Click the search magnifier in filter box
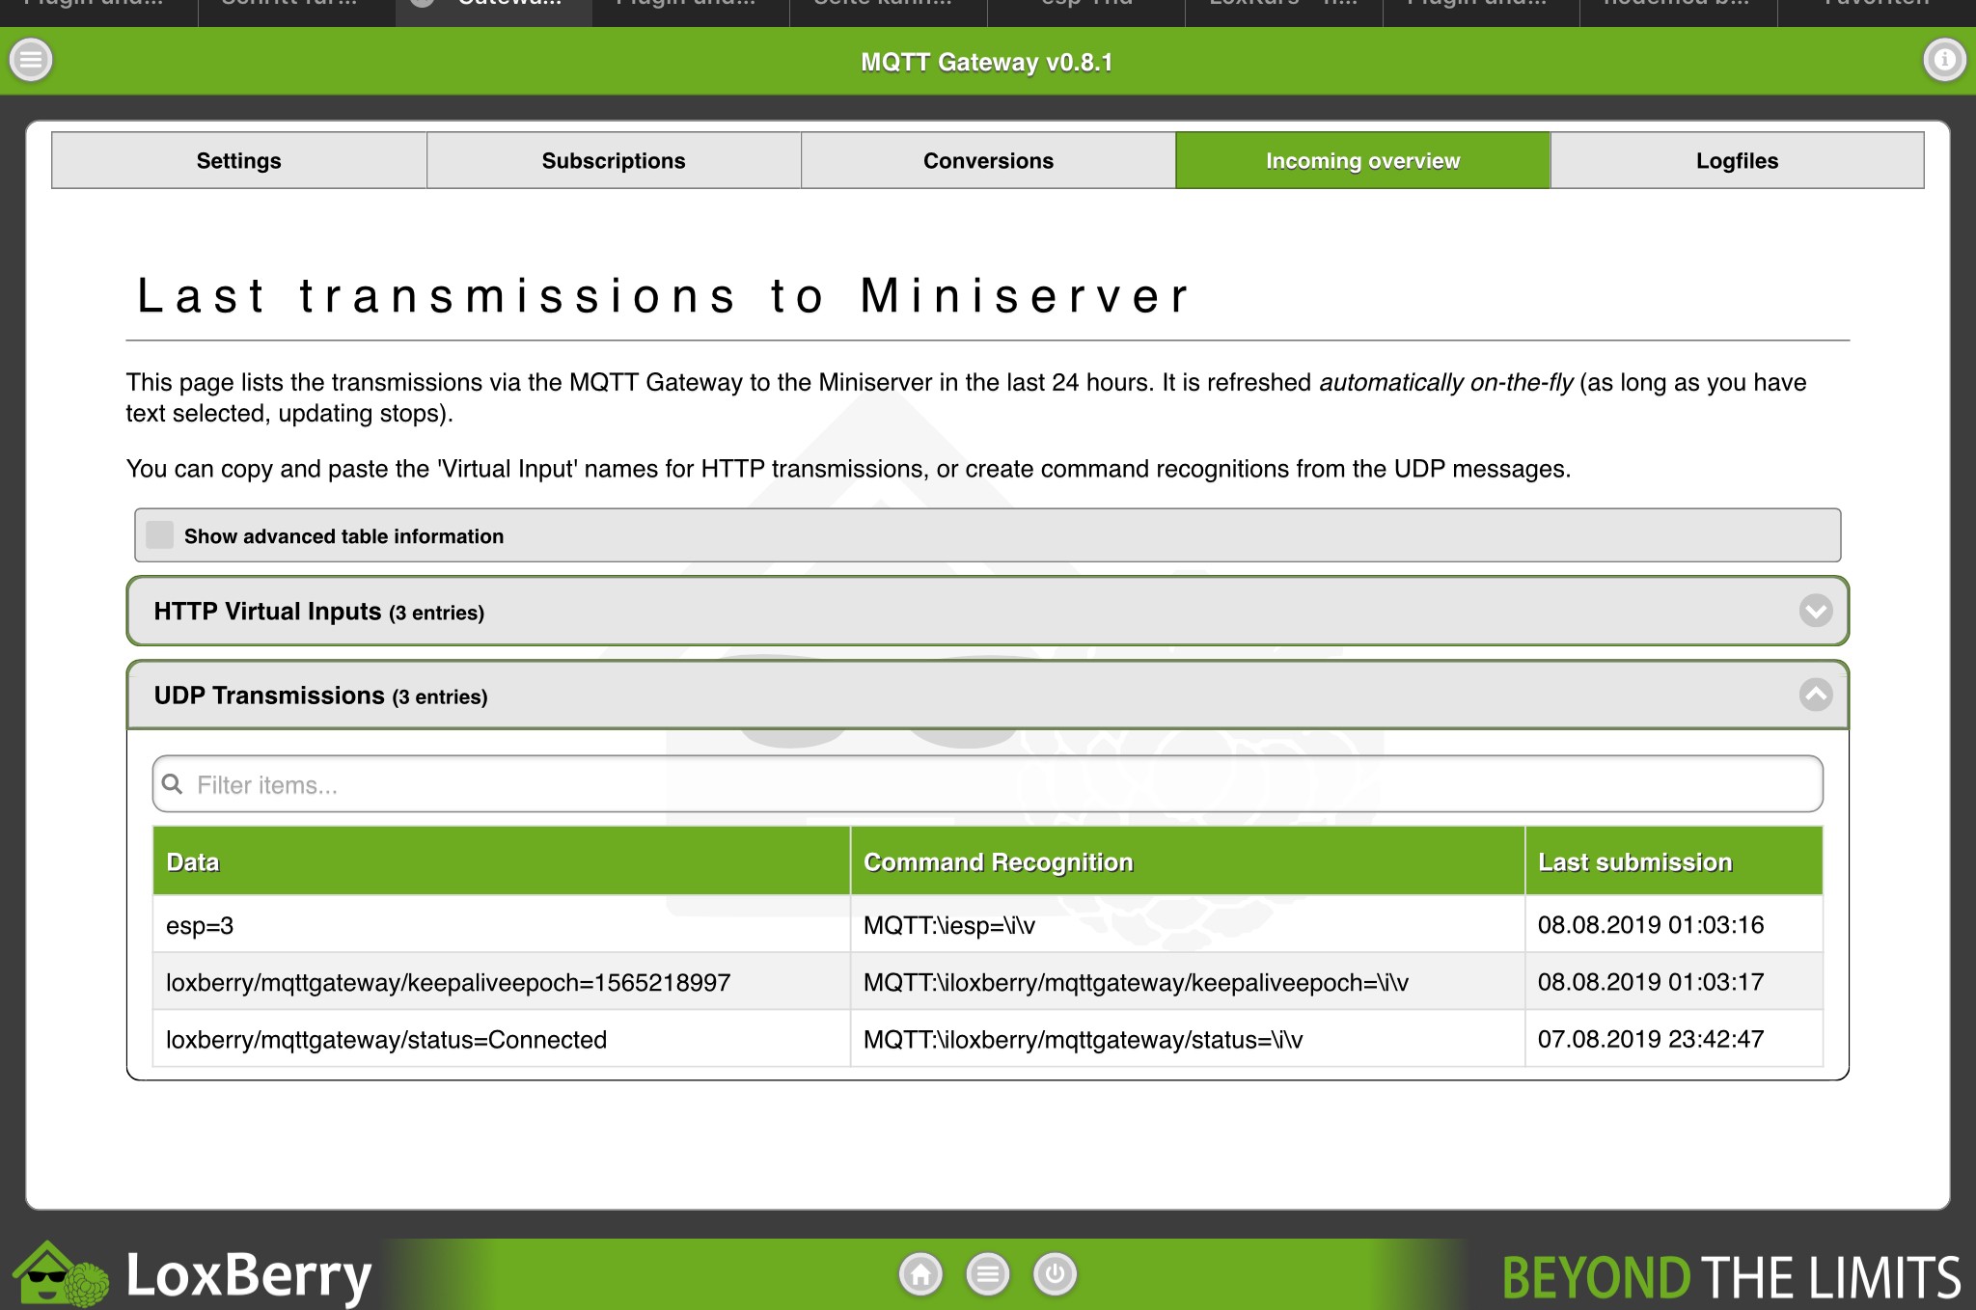 click(x=173, y=784)
